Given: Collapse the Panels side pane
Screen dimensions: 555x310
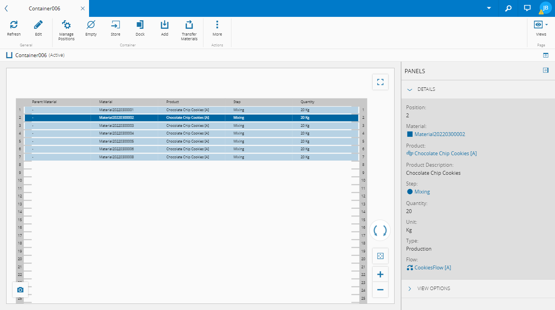Looking at the screenshot, I should point(546,70).
